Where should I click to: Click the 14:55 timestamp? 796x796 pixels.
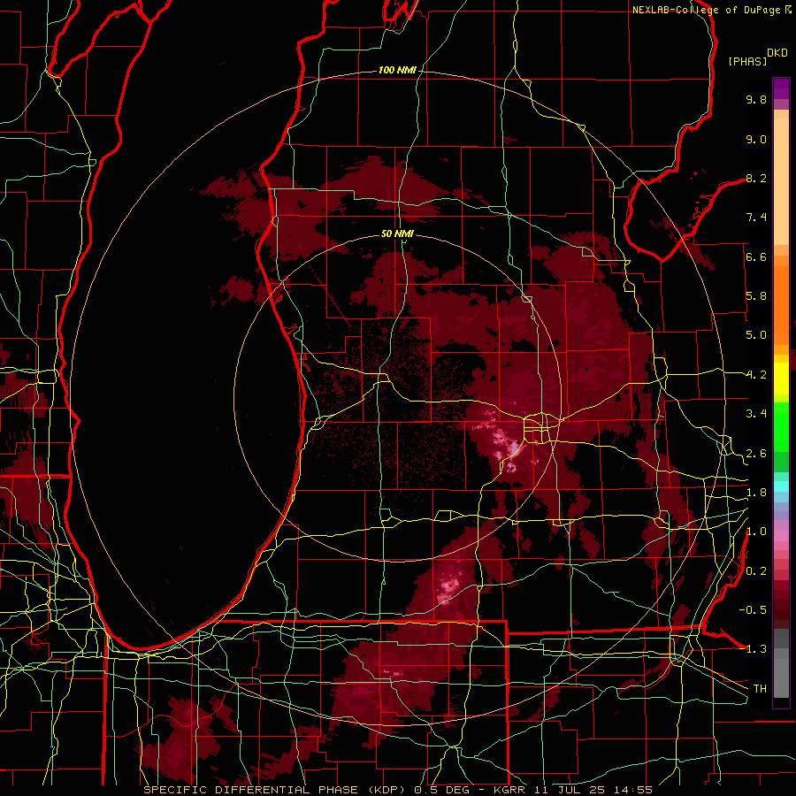click(632, 790)
